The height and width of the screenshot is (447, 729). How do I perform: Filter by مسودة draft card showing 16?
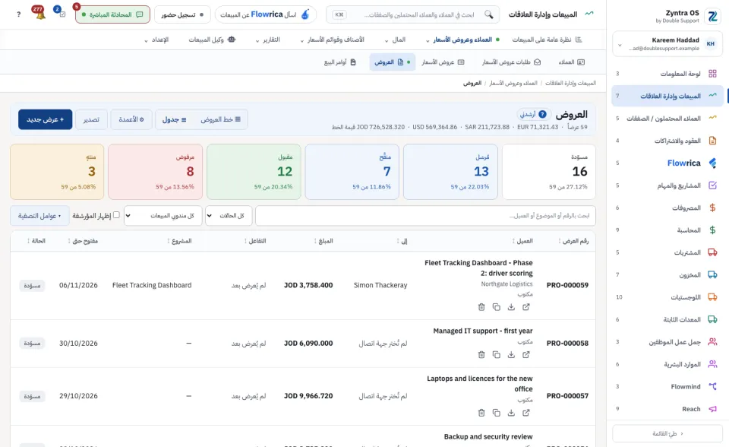[x=548, y=172]
